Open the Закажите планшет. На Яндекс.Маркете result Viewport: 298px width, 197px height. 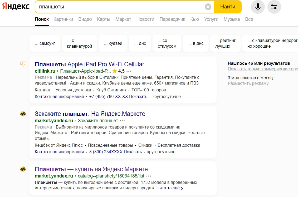(x=90, y=114)
